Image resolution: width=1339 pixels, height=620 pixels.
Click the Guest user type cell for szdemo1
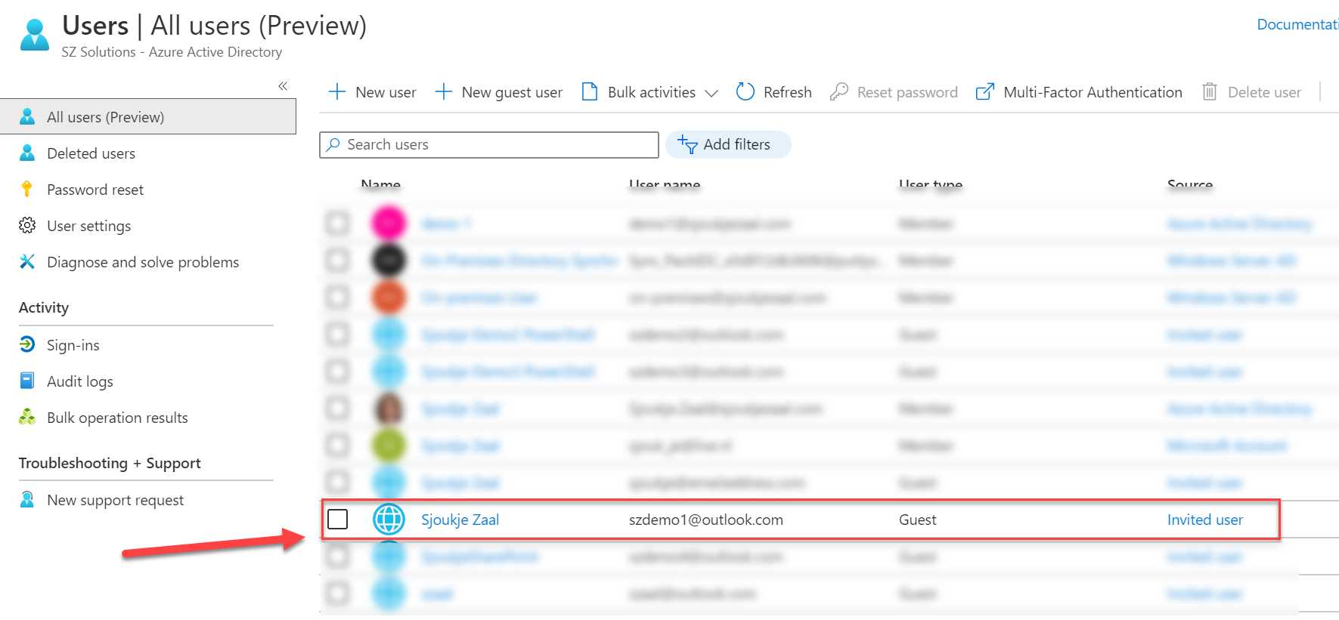coord(917,520)
